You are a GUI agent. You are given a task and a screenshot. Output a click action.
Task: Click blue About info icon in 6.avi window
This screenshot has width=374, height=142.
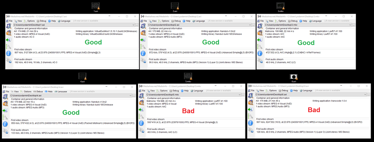pyautogui.click(x=250, y=123)
